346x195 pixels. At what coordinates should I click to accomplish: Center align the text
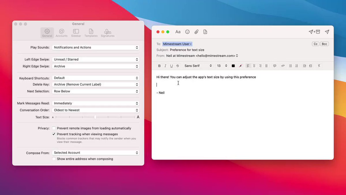(254, 66)
